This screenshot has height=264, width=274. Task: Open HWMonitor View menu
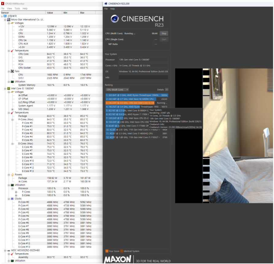pos(9,8)
